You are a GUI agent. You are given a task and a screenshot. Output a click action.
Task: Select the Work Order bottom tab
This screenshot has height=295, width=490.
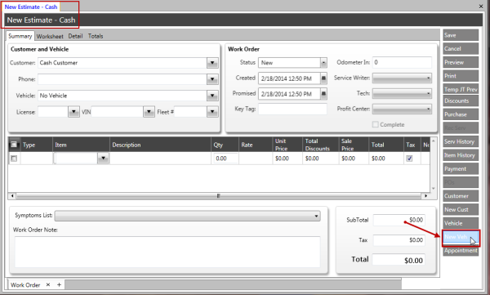click(25, 285)
